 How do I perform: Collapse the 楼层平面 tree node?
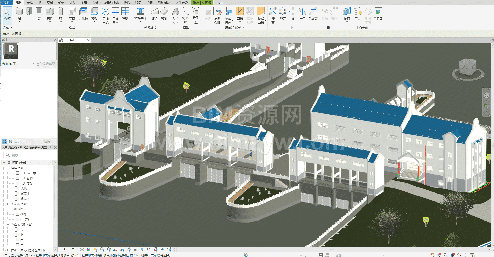pos(8,168)
